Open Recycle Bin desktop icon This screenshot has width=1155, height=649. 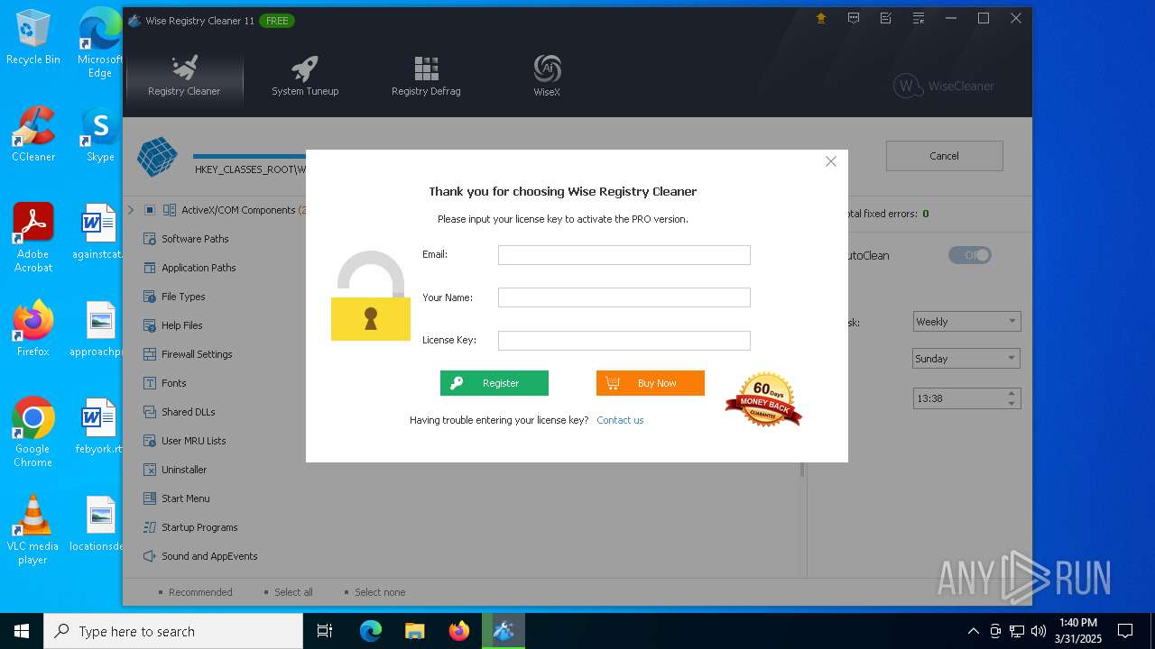click(x=33, y=38)
